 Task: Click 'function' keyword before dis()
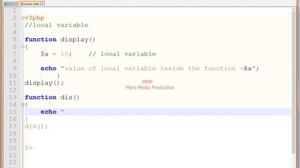point(41,98)
